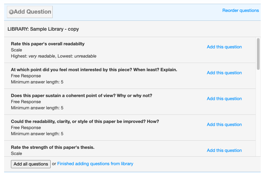Image resolution: width=261 pixels, height=173 pixels.
Task: Select 'Rate the strength of this paper's thesis'
Action: click(53, 147)
